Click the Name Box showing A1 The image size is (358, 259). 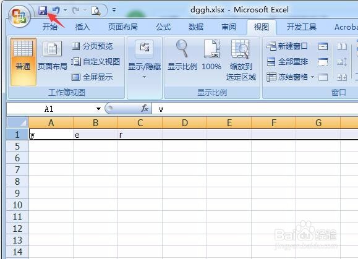coord(49,109)
